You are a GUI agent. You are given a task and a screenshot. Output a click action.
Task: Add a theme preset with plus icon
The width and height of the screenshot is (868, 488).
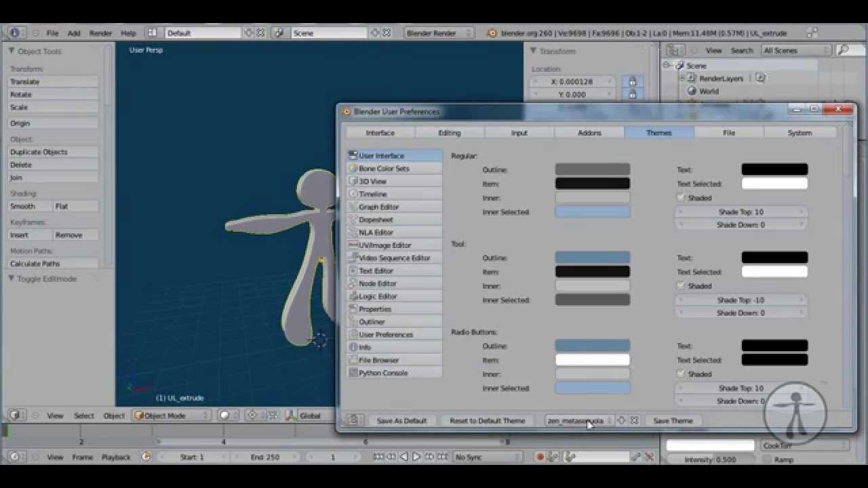pos(622,420)
